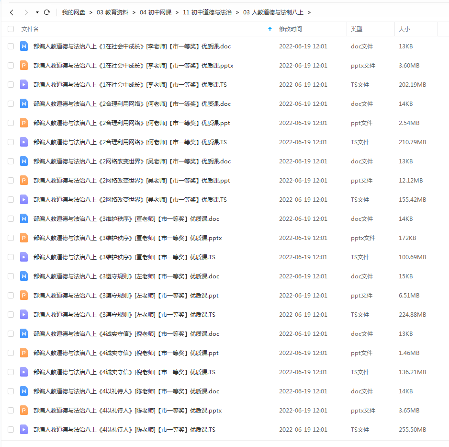Image resolution: width=449 pixels, height=447 pixels.
Task: Toggle the select-all checkbox in the header row
Action: point(11,29)
